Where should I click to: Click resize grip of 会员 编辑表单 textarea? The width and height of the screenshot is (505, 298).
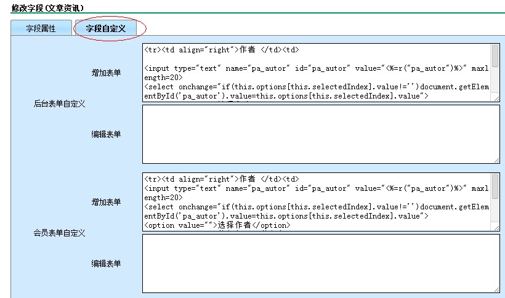point(496,289)
